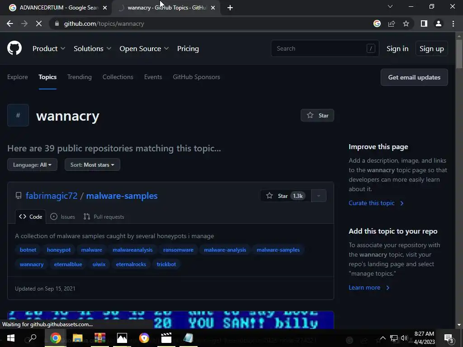Expand Open Source menu
The image size is (463, 347).
144,48
